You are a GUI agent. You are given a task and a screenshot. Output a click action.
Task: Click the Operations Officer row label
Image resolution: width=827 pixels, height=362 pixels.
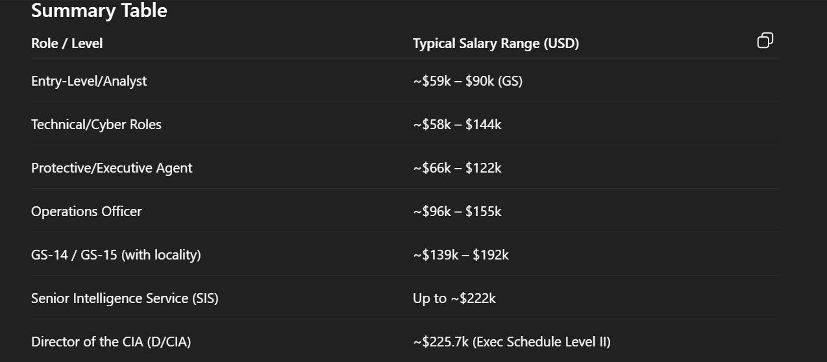click(86, 211)
